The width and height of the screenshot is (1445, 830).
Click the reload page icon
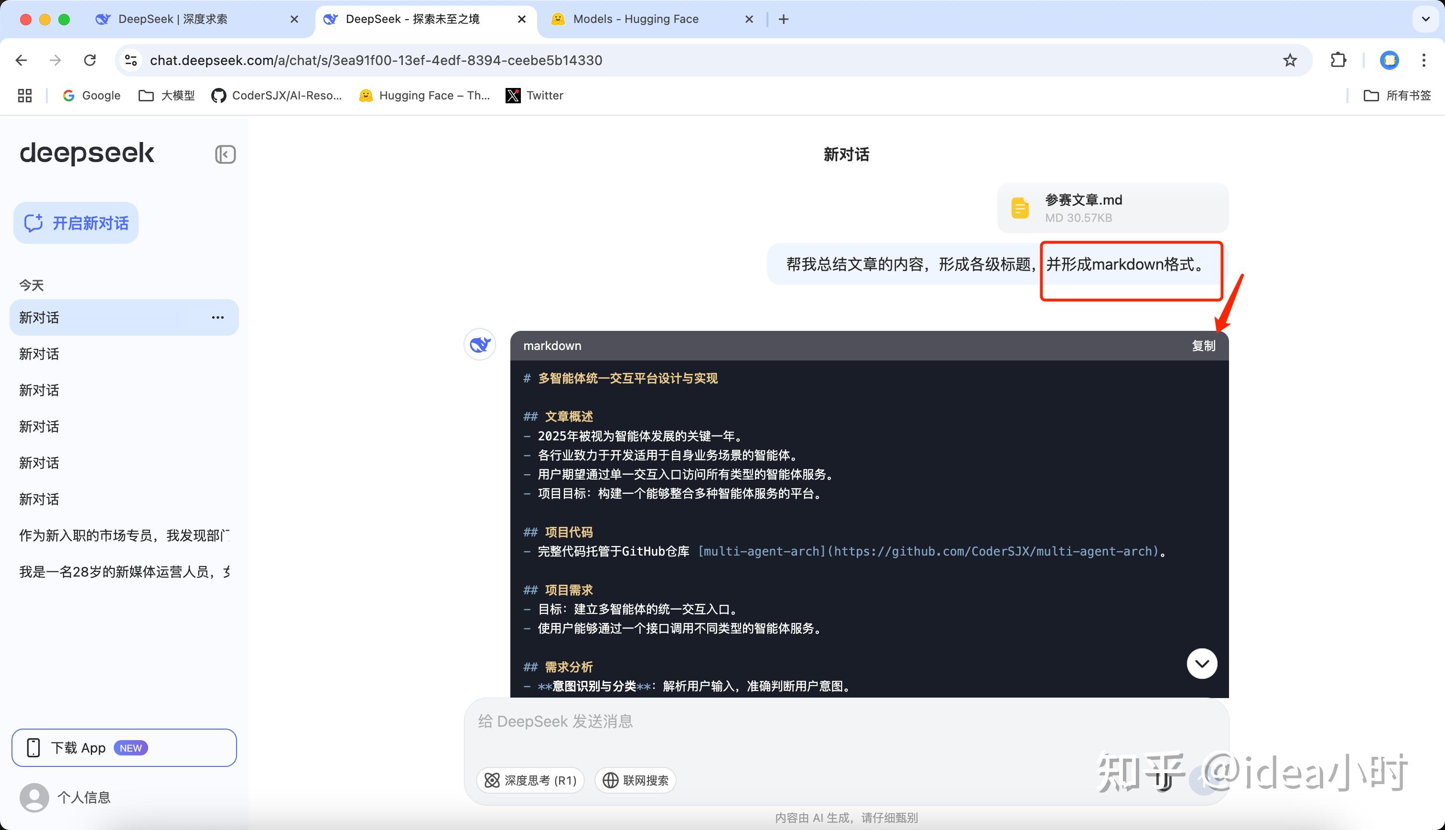click(x=90, y=60)
